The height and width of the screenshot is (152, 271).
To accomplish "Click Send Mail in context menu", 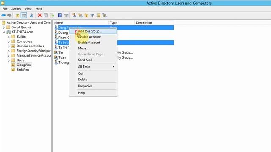I will tap(93, 60).
